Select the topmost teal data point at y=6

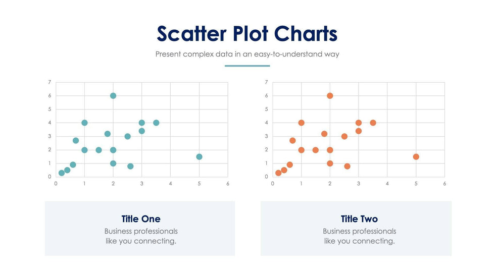[113, 96]
